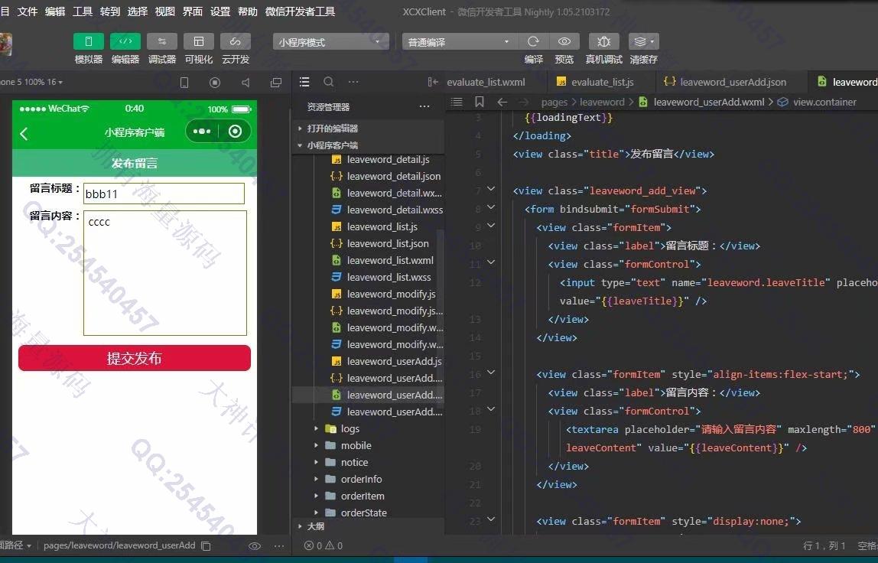The image size is (878, 563).
Task: Click the copy page path icon
Action: pyautogui.click(x=206, y=545)
